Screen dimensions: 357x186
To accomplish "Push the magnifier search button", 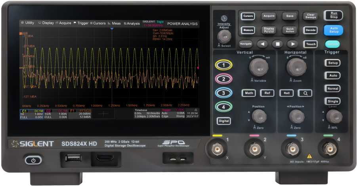I will coord(305,93).
